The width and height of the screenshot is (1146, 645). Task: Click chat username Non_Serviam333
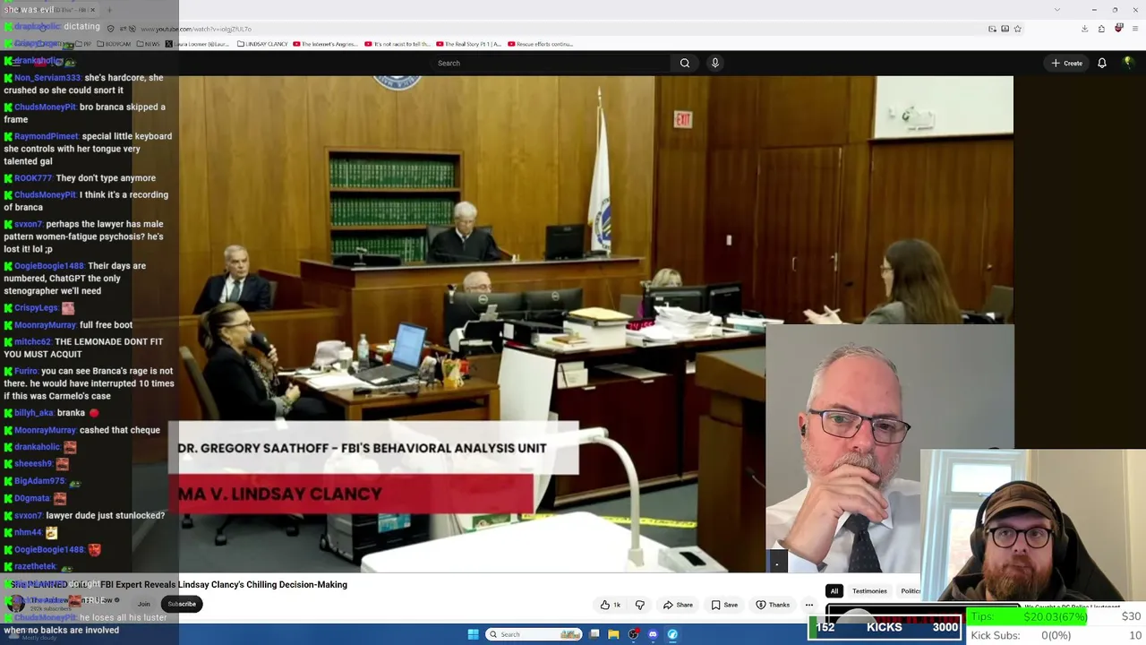[47, 78]
